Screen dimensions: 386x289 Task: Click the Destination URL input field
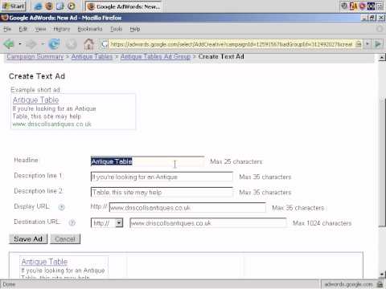[x=208, y=223]
